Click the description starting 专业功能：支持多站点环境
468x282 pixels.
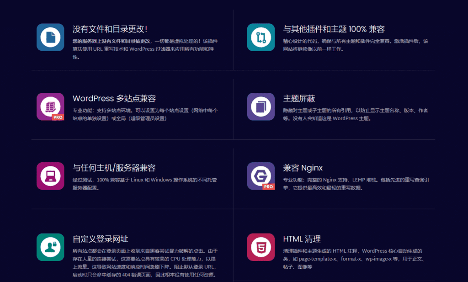point(145,114)
